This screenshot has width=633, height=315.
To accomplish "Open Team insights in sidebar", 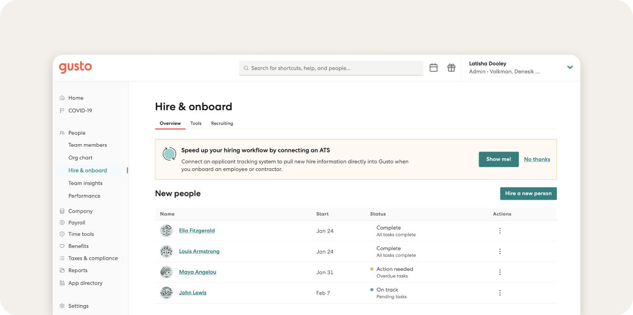I will point(85,183).
